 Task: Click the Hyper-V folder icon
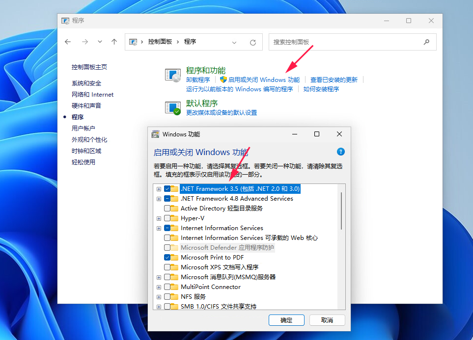(x=174, y=218)
